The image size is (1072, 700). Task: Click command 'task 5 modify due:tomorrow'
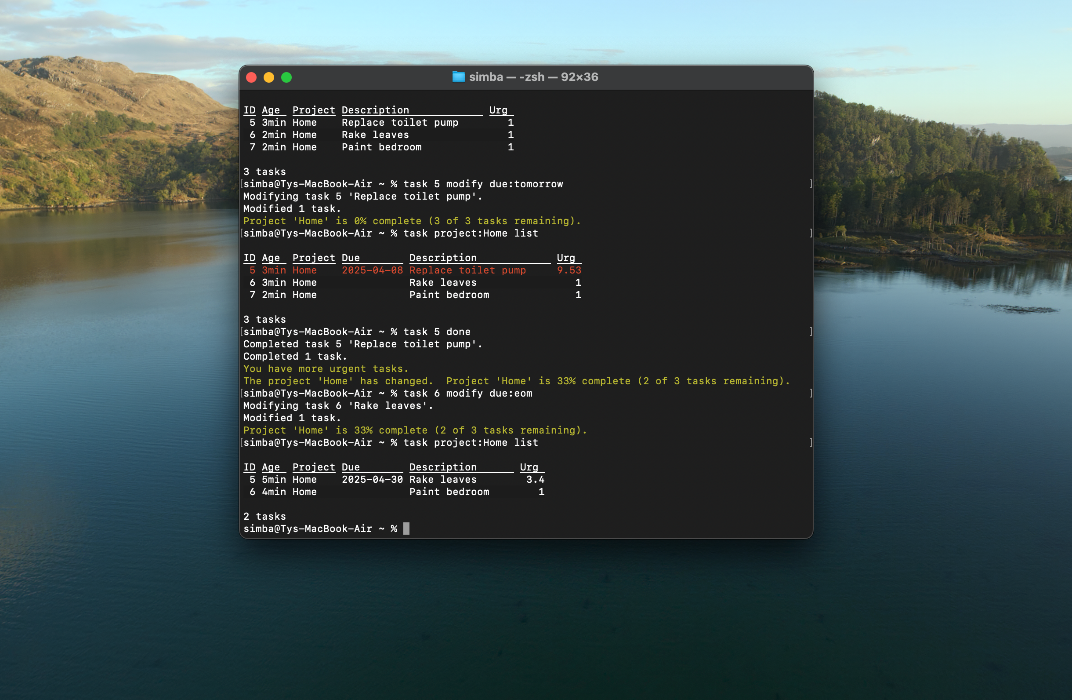click(483, 184)
